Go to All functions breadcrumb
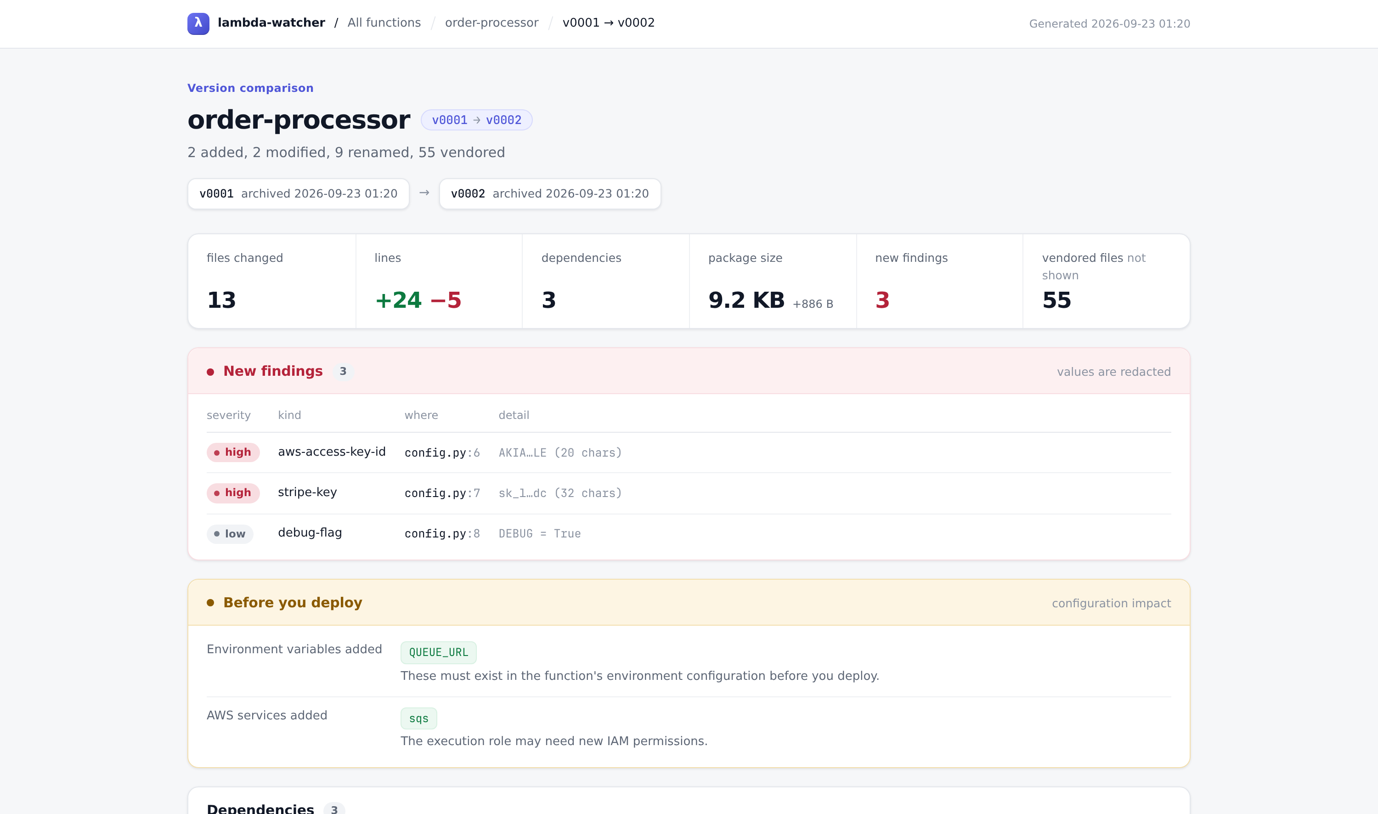 coord(384,23)
